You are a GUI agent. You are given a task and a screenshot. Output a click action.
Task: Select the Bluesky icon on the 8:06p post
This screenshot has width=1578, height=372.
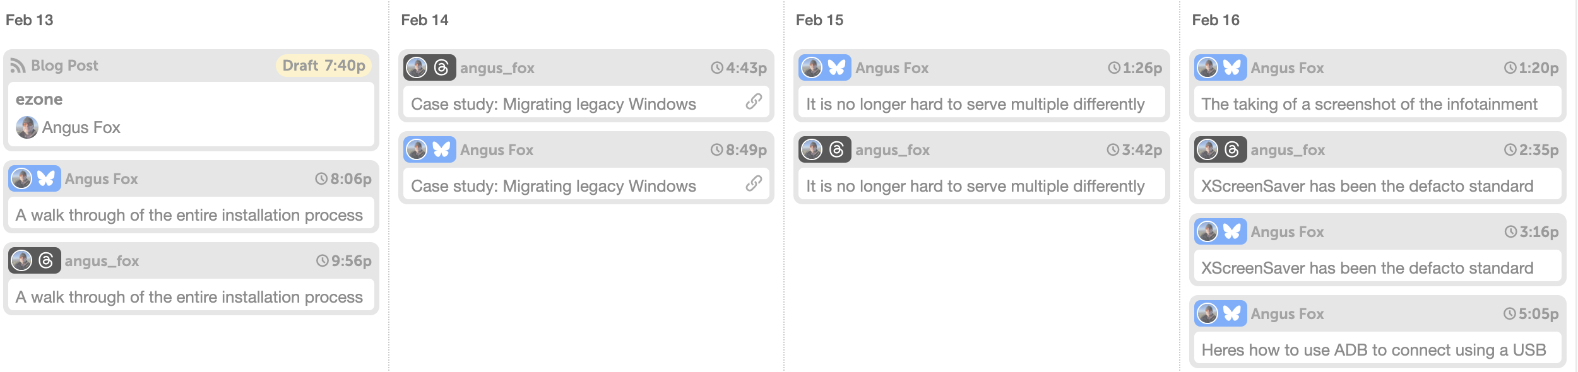click(45, 179)
